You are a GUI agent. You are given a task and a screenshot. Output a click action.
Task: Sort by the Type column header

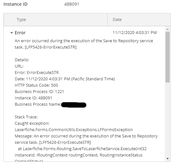click(x=21, y=20)
